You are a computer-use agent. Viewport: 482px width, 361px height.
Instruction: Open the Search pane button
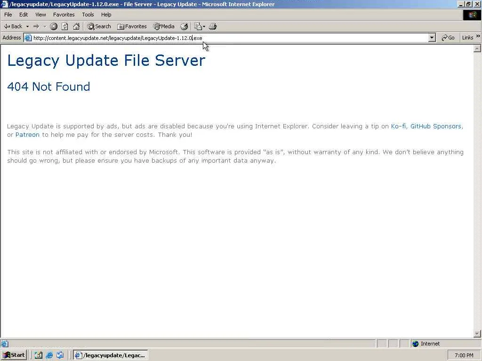[99, 26]
